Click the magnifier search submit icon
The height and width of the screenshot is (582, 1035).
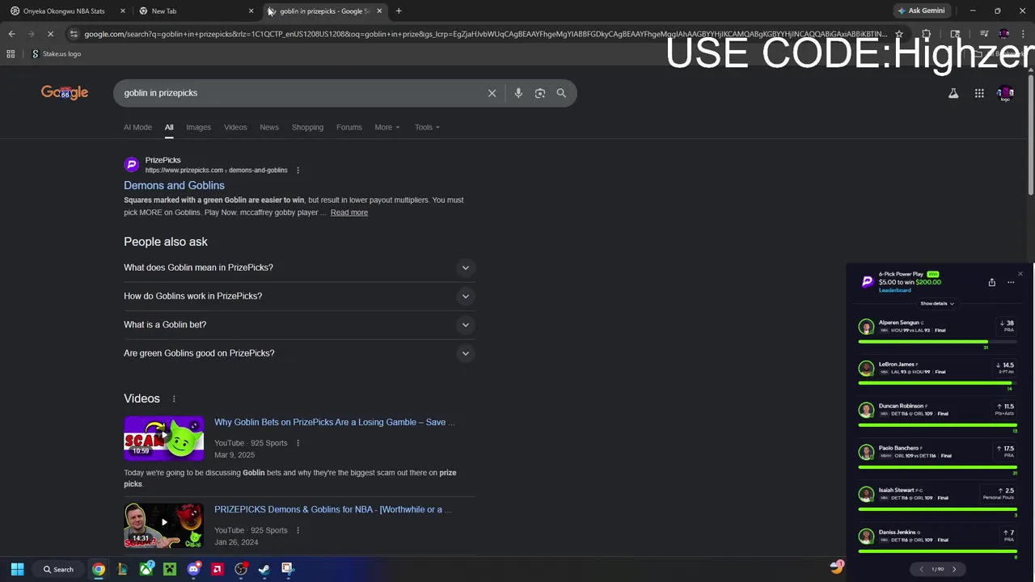click(561, 93)
